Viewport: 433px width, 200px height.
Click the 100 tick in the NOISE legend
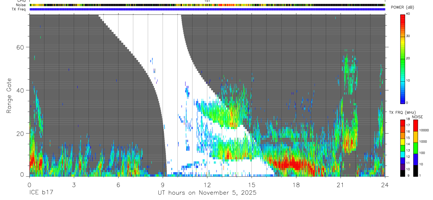[x=423, y=153]
